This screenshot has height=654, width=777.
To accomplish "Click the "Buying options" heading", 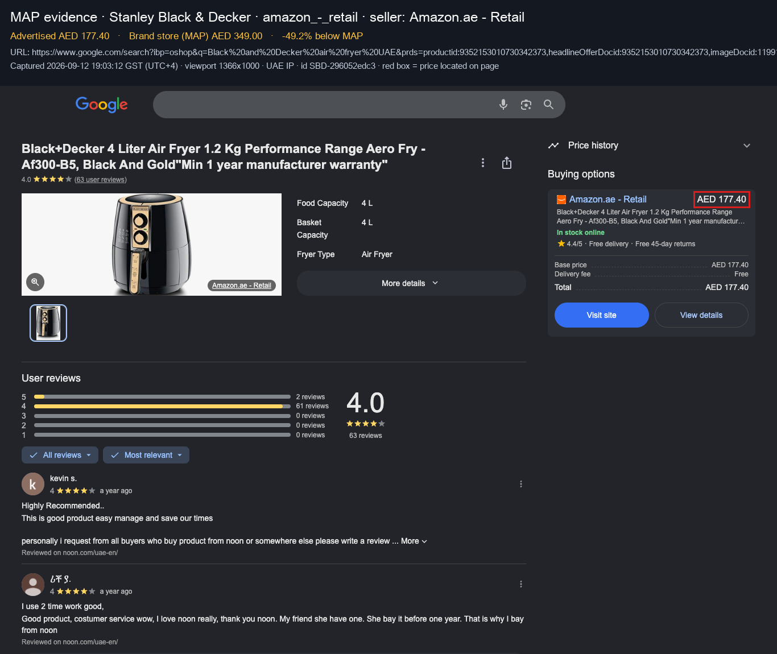I will (x=581, y=174).
